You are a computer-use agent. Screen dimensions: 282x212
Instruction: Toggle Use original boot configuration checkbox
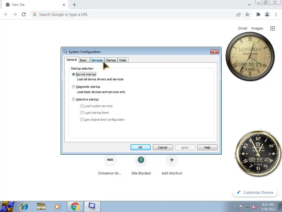[82, 120]
